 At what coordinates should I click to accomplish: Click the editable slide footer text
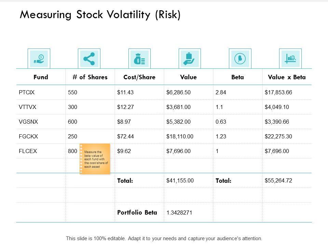click(164, 238)
